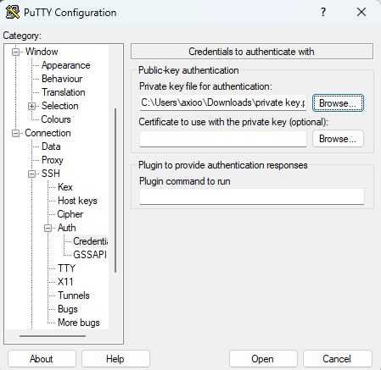381x370 pixels.
Task: Select the Window category
Action: click(x=42, y=52)
